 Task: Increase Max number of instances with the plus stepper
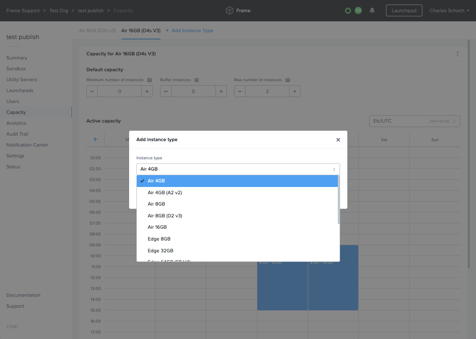tap(295, 91)
